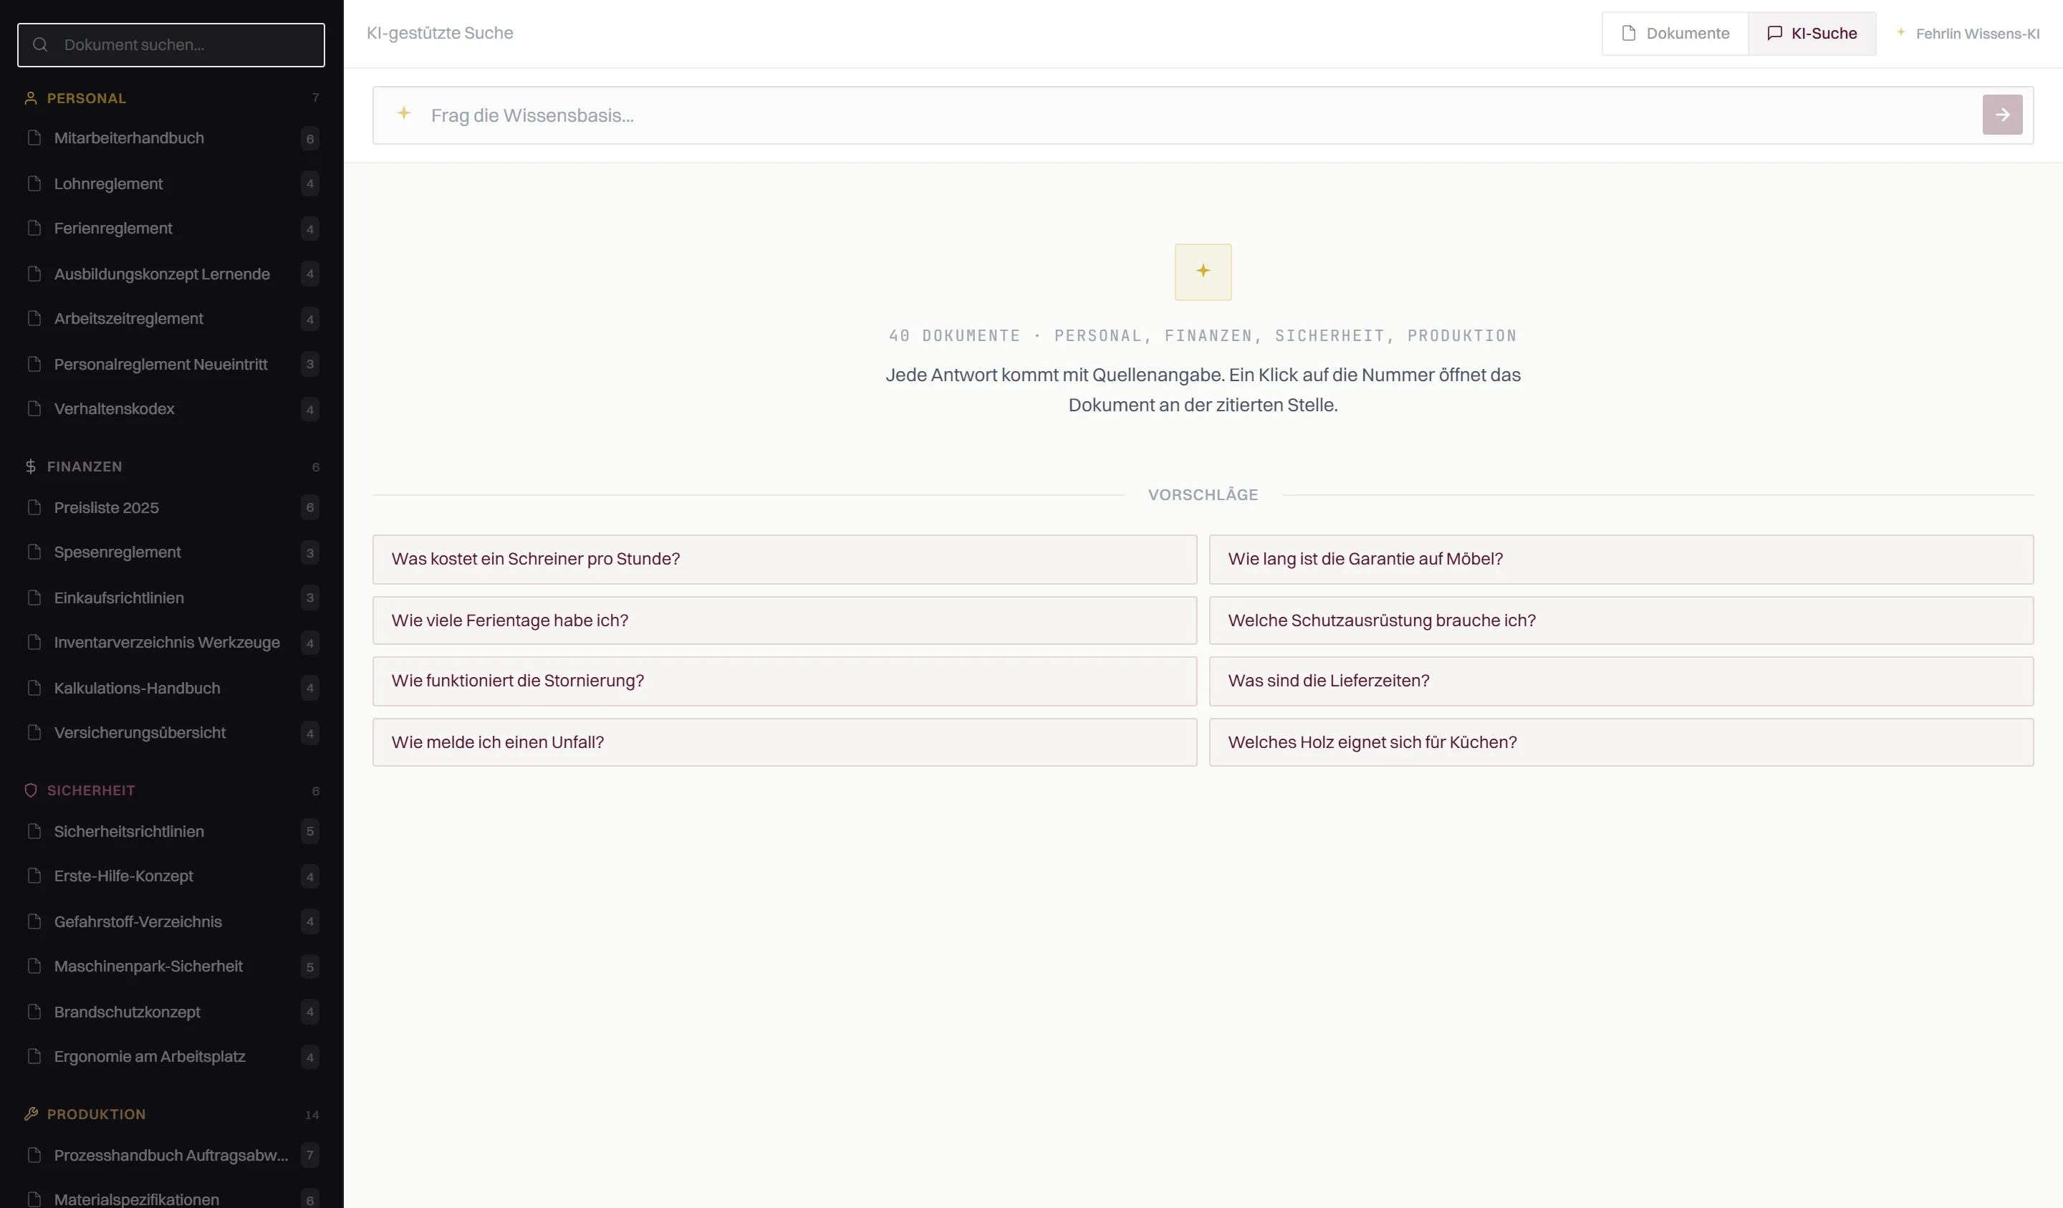
Task: Click the yellow sparkle icon tile
Action: tap(1203, 272)
